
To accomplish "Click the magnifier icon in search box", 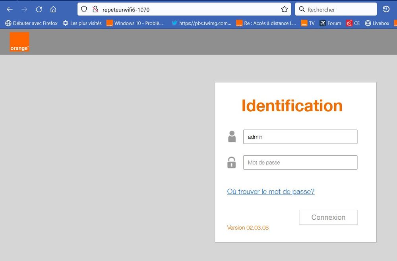I will pos(302,10).
